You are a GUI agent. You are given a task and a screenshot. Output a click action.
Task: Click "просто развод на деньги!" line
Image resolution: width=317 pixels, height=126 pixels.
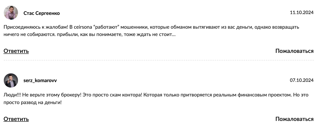32,102
